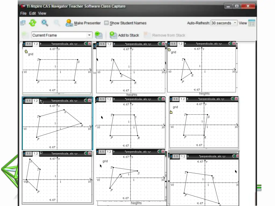This screenshot has width=275, height=206.
Task: Click the battery status icon in the bottom-right capture
Action: [x=234, y=156]
